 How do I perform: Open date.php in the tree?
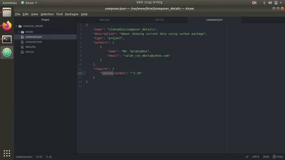tap(30, 47)
